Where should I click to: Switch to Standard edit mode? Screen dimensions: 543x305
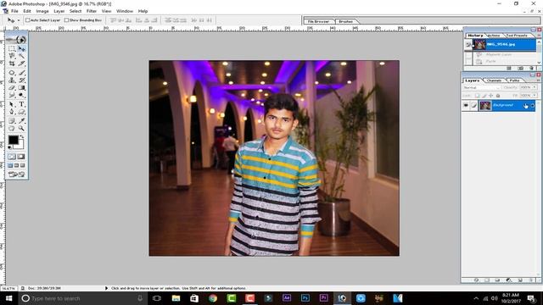[x=12, y=156]
